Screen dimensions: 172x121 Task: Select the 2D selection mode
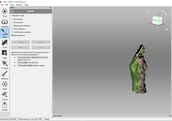click(x=12, y=19)
